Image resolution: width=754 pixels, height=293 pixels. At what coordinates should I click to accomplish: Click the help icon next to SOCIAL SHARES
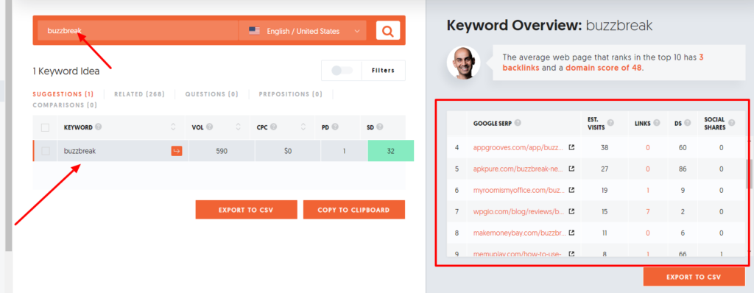(x=731, y=123)
